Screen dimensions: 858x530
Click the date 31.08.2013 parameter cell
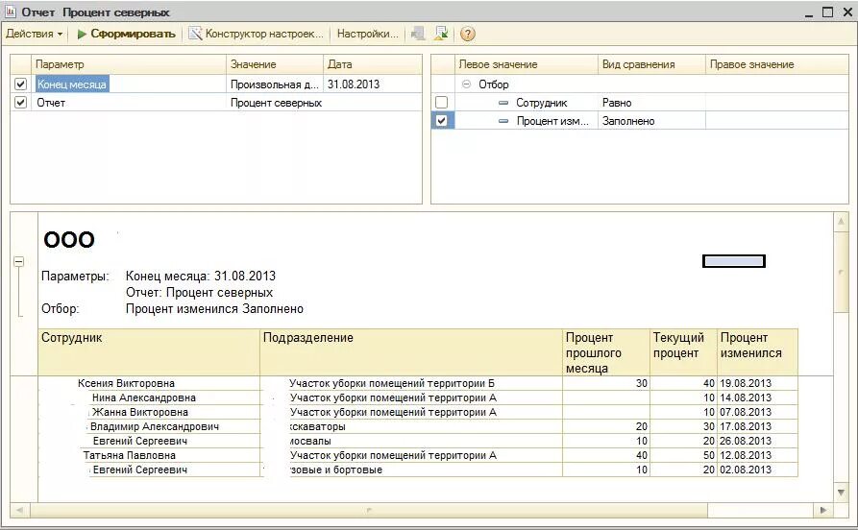(x=373, y=84)
